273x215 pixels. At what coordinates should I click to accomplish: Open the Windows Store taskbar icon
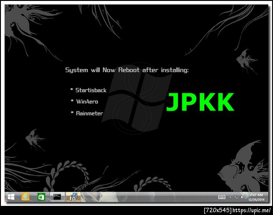click(x=41, y=197)
